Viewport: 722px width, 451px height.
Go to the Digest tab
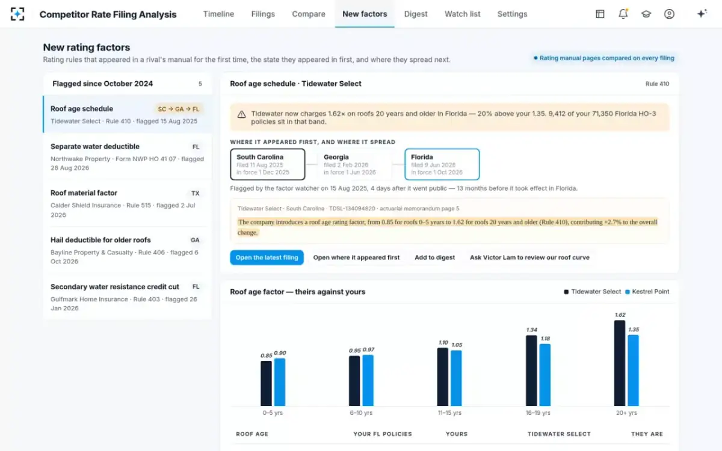(x=416, y=14)
